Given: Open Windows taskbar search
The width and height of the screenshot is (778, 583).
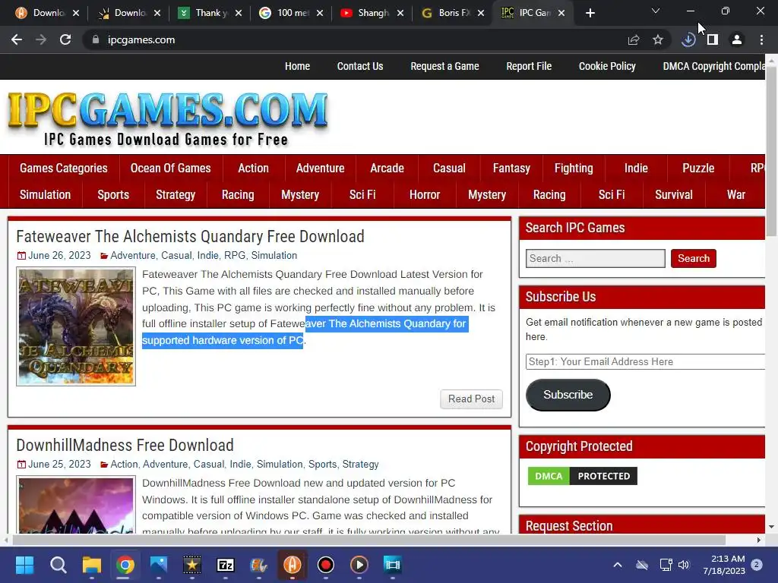Looking at the screenshot, I should click(x=58, y=565).
